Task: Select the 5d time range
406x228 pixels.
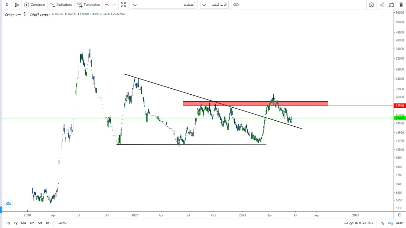Action: click(40, 223)
